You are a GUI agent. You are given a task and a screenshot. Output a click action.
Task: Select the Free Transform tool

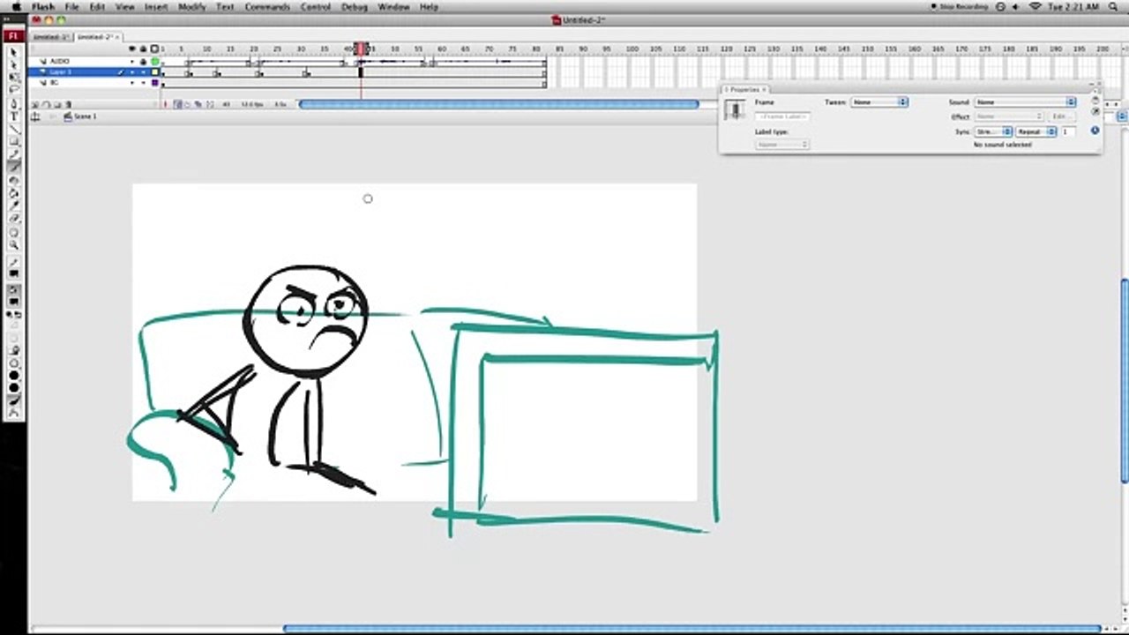(x=14, y=78)
